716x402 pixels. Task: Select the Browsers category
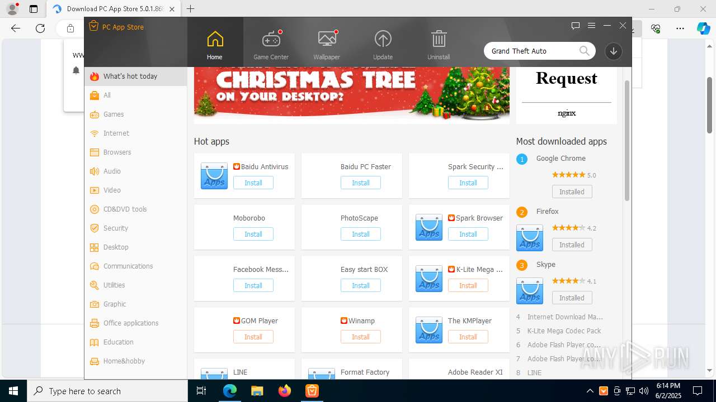(136, 152)
